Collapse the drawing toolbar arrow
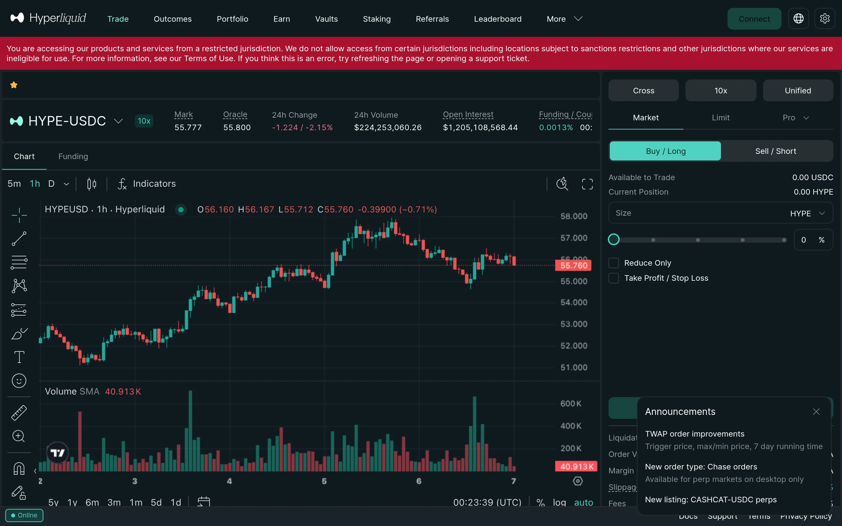842x526 pixels. pyautogui.click(x=35, y=471)
